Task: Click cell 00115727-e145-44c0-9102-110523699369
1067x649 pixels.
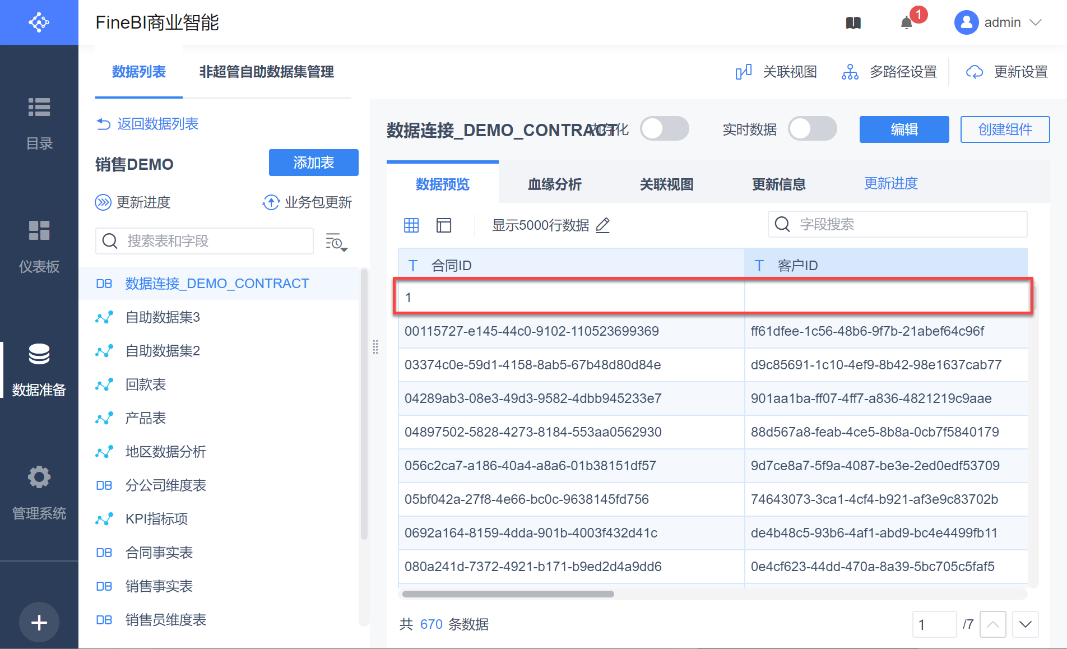Action: pyautogui.click(x=572, y=331)
